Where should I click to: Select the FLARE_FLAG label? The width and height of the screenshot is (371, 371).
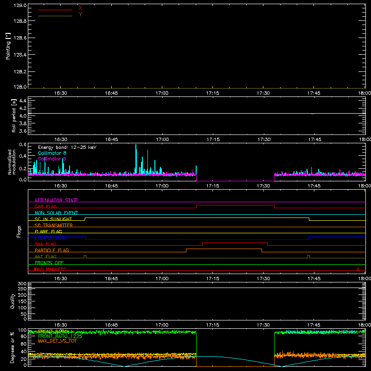48,231
